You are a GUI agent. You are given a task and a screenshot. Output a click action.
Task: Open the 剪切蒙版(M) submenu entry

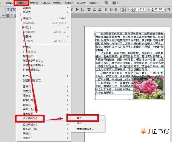(x=43, y=124)
